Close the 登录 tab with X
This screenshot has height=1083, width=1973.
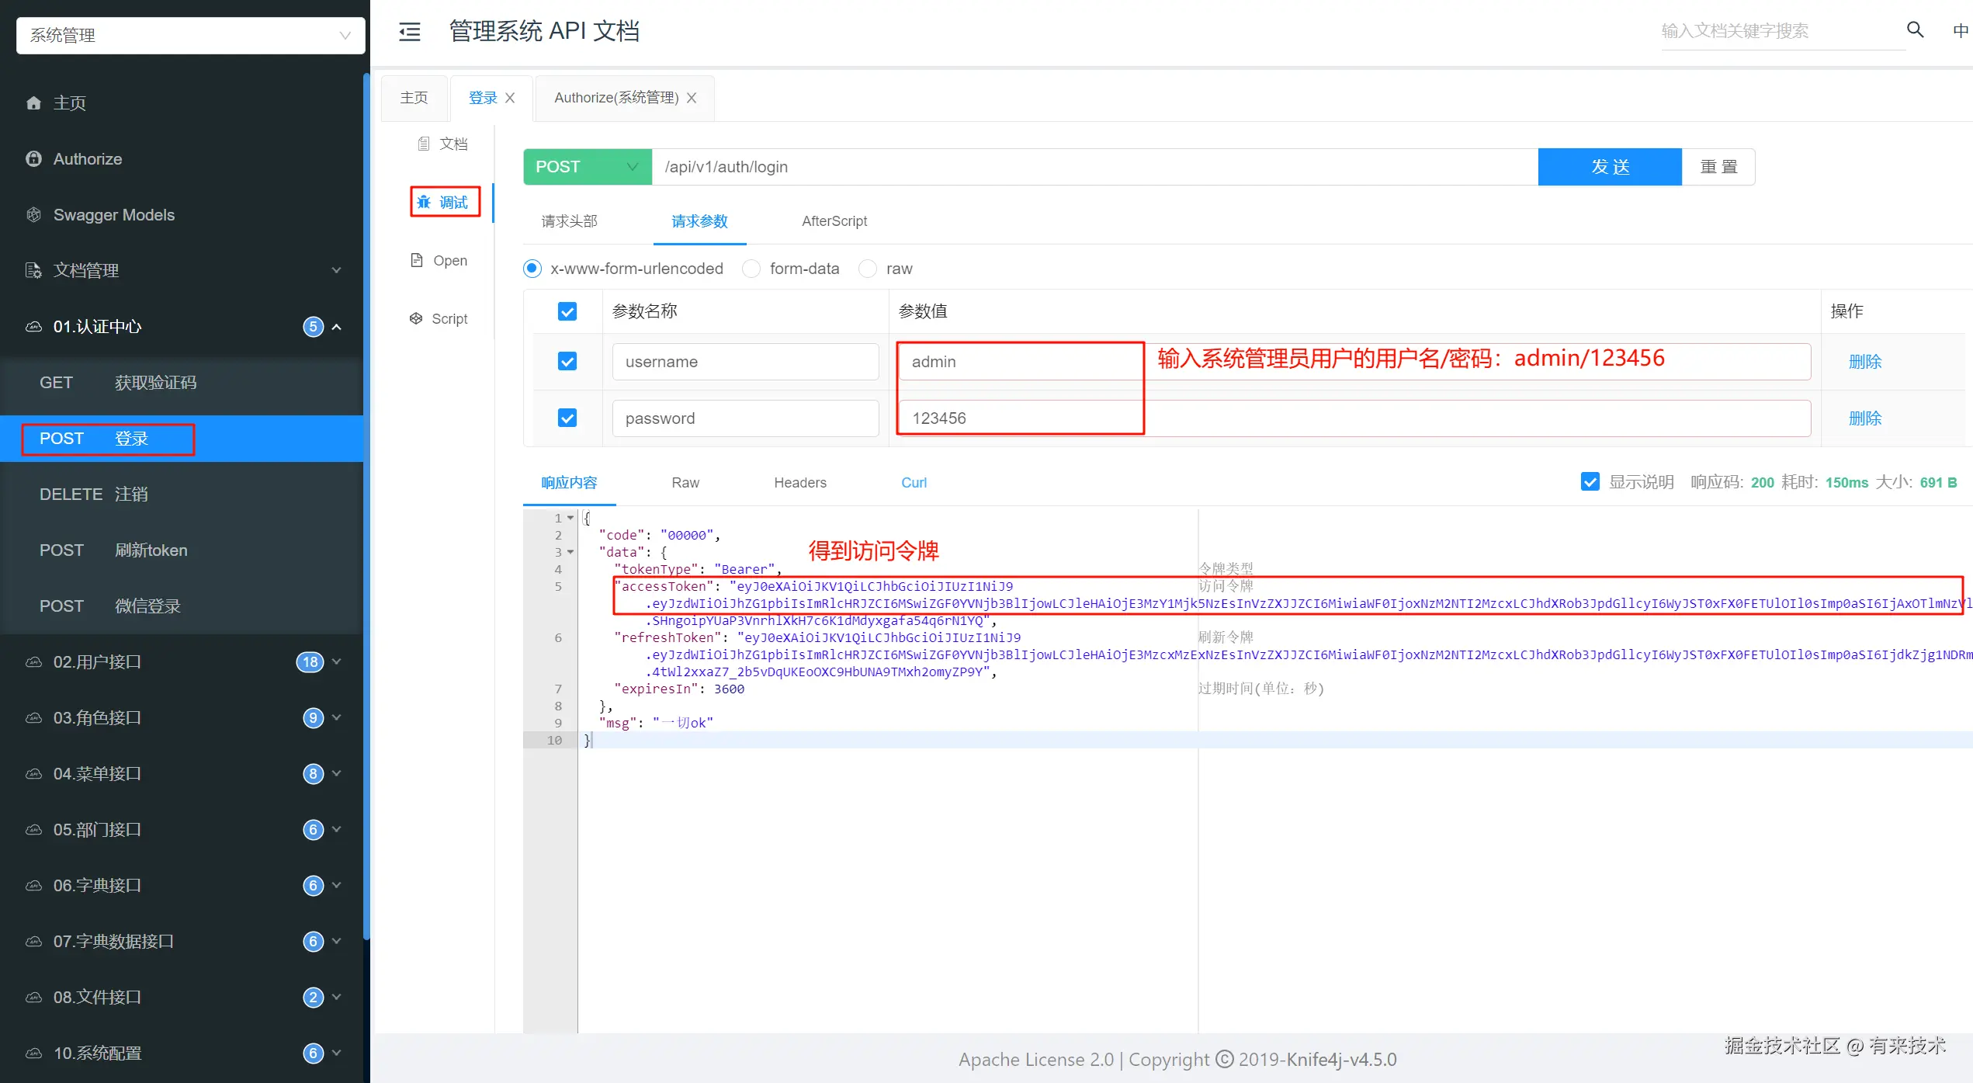click(510, 98)
